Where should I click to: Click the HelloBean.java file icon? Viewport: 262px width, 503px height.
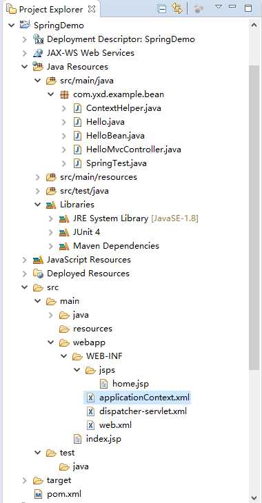(x=77, y=136)
